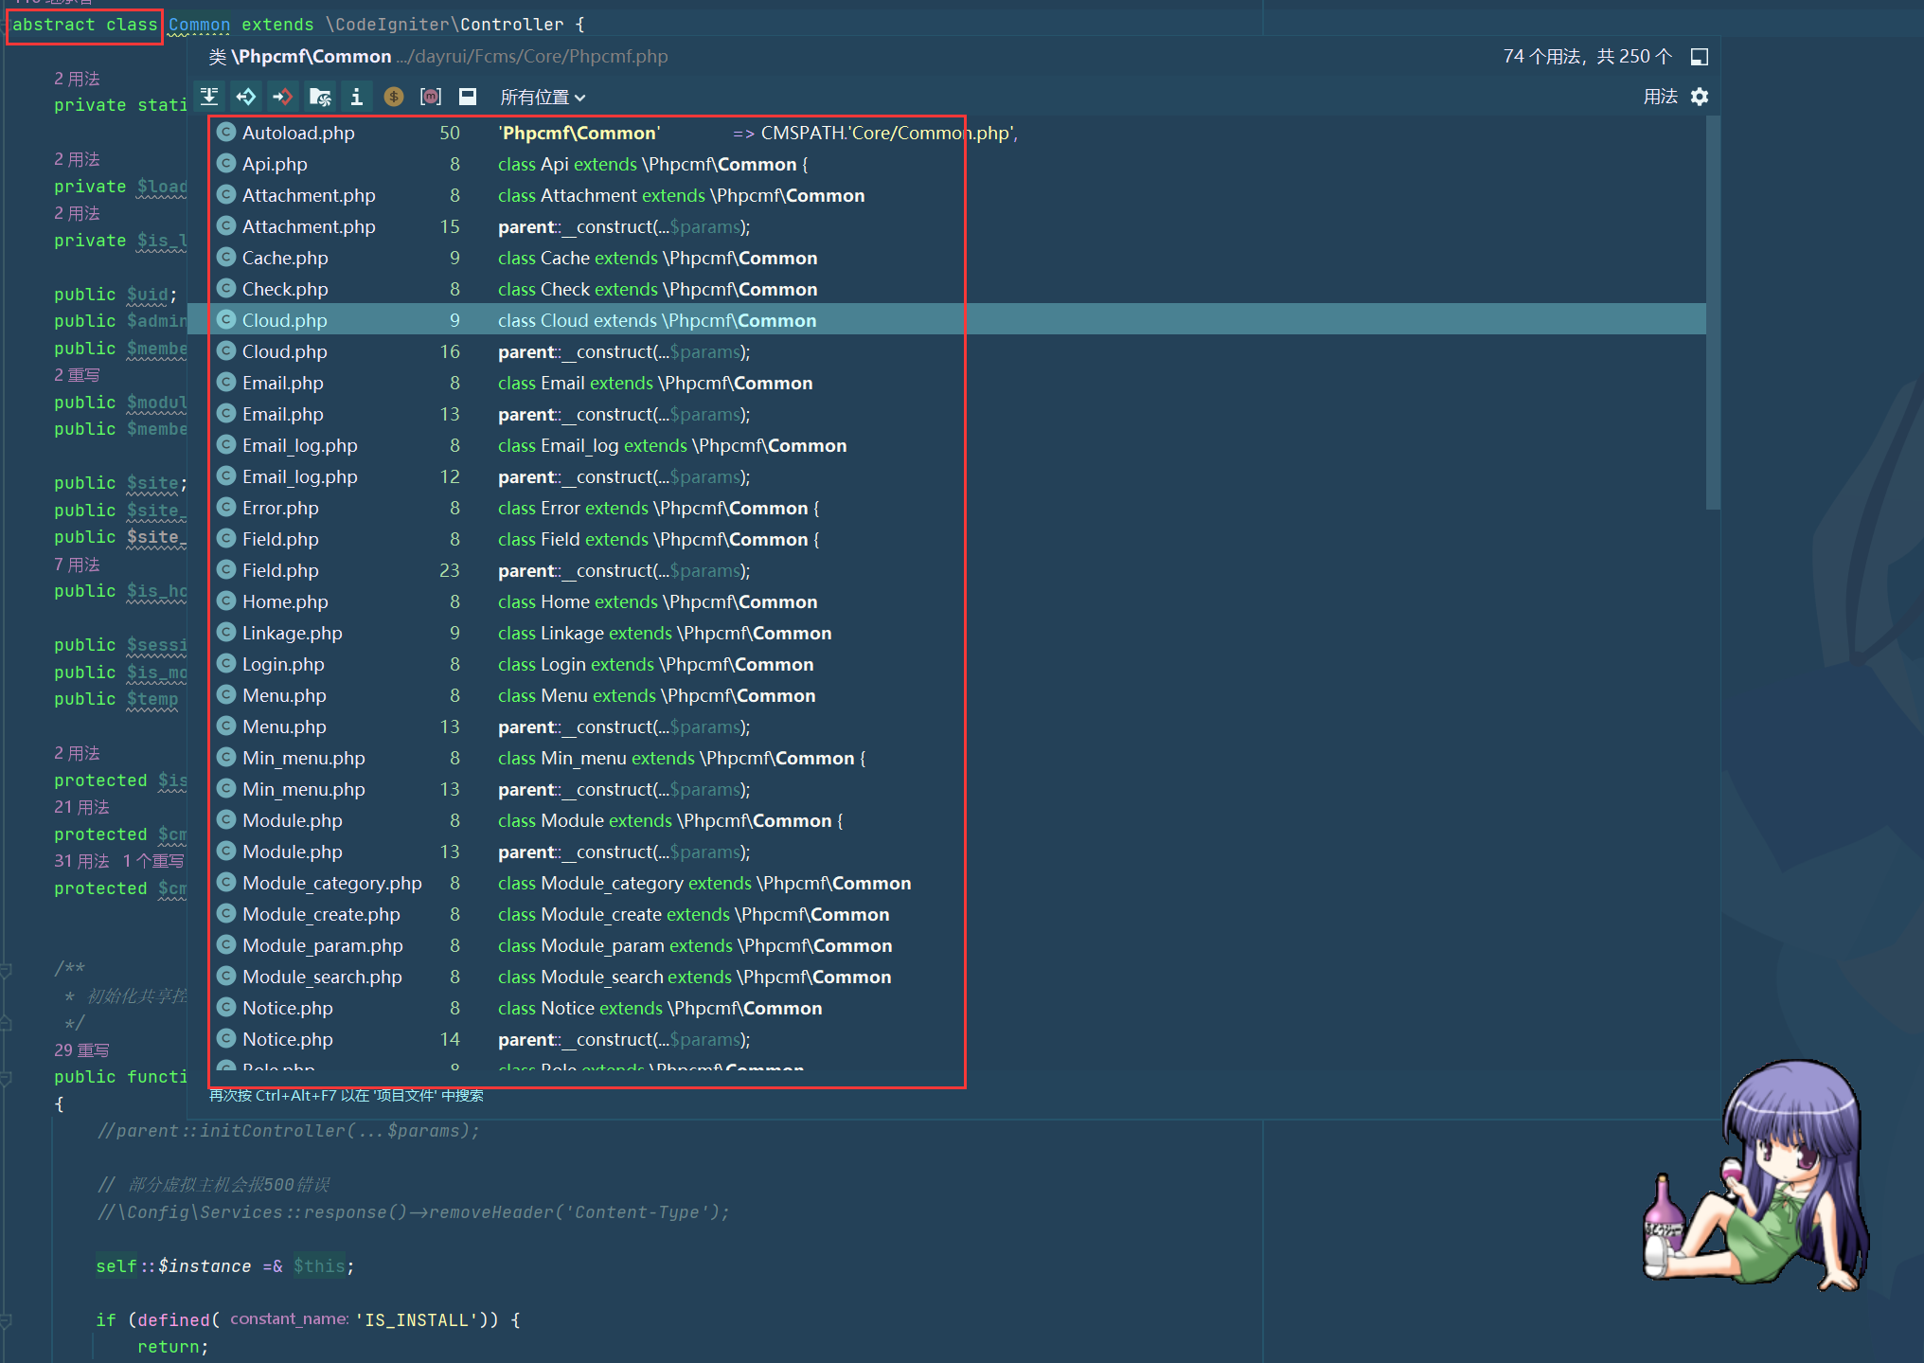The image size is (1924, 1363).
Task: Click the class icon beside Home.php
Action: (226, 601)
